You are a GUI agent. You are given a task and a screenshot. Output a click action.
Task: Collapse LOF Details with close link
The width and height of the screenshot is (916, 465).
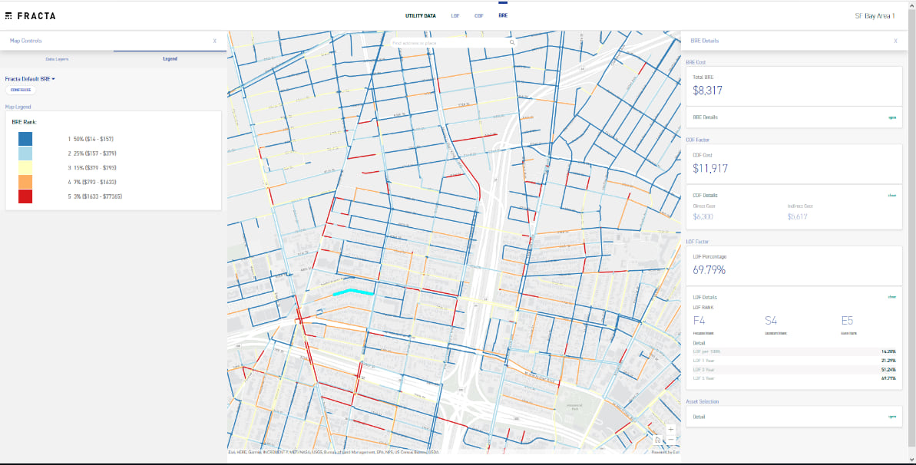click(892, 297)
